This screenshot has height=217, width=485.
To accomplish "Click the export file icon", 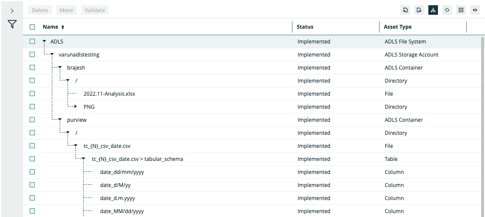I will point(419,10).
